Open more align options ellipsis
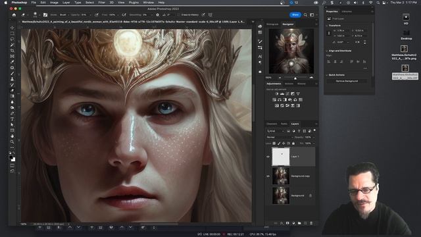This screenshot has width=421, height=237. pos(365,68)
